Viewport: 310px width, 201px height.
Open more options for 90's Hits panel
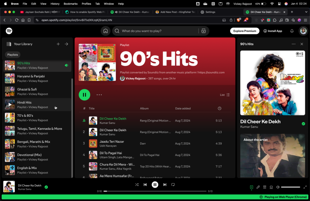click(294, 44)
